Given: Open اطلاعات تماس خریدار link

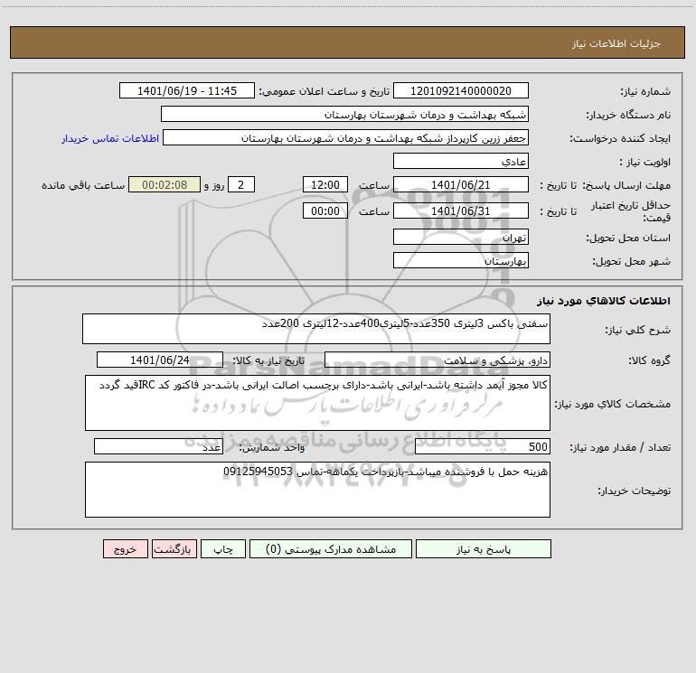Looking at the screenshot, I should 110,138.
